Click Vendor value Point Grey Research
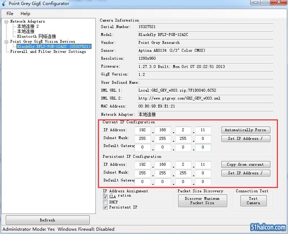Screen dimensions: 288x234 click(x=205, y=42)
